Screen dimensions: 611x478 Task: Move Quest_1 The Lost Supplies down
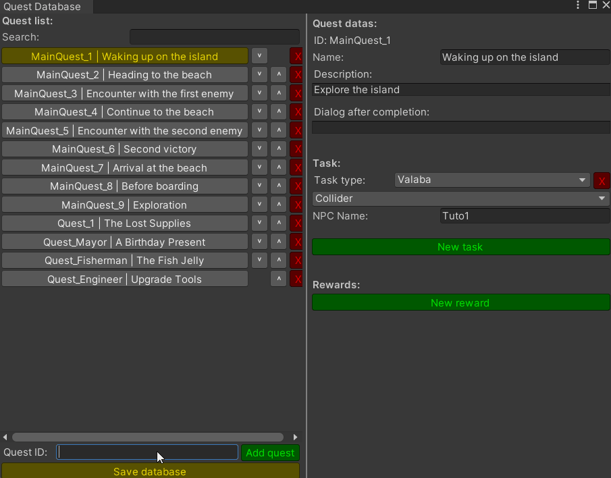point(259,223)
